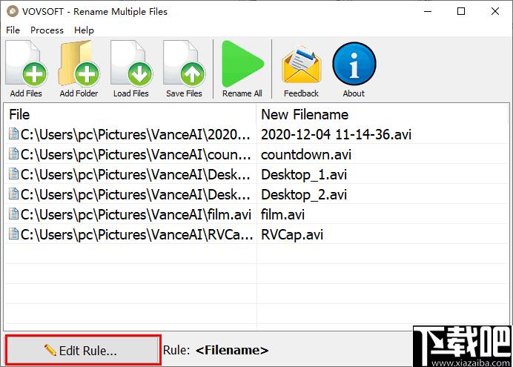513x367 pixels.
Task: Open the Help menu
Action: tap(84, 30)
